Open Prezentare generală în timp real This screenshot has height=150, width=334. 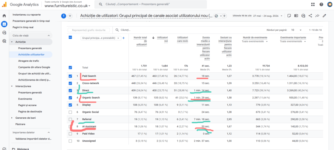click(31, 21)
